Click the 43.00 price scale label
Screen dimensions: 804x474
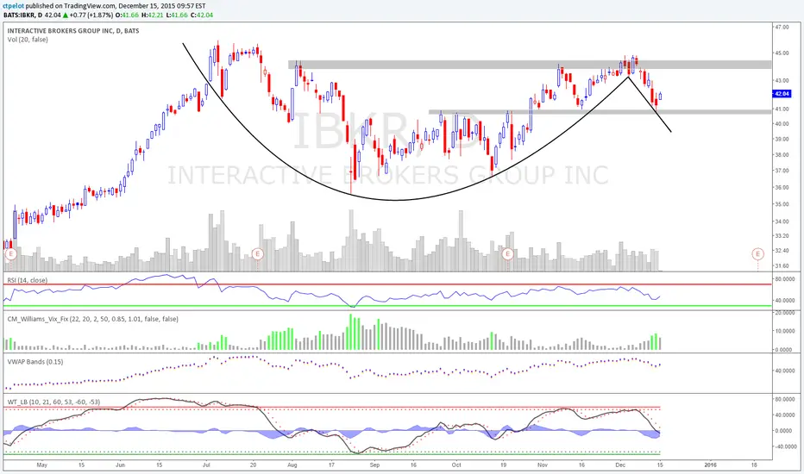click(x=782, y=80)
